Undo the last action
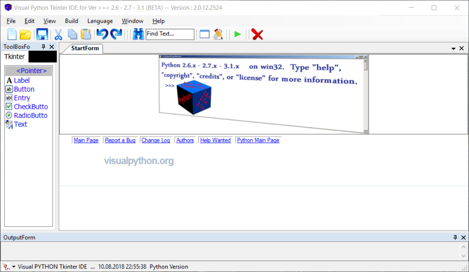The height and width of the screenshot is (272, 469). [102, 34]
